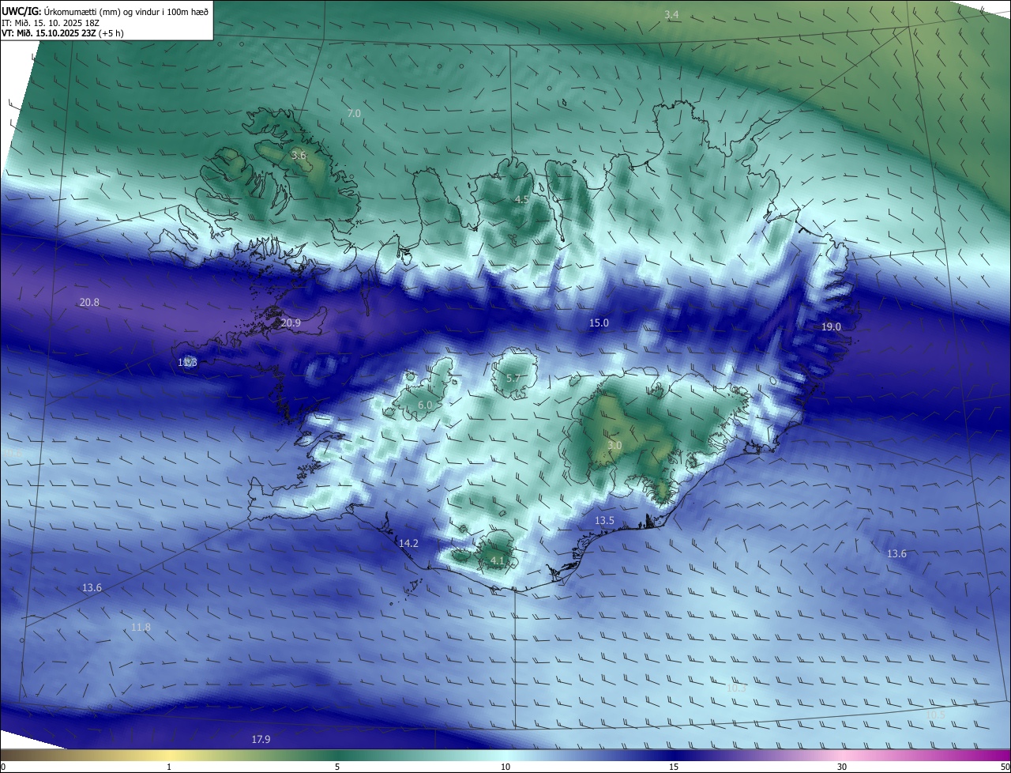Click the colorbar tick label 15

[x=674, y=767]
